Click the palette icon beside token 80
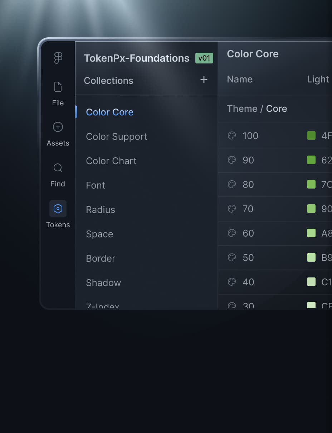 point(232,184)
